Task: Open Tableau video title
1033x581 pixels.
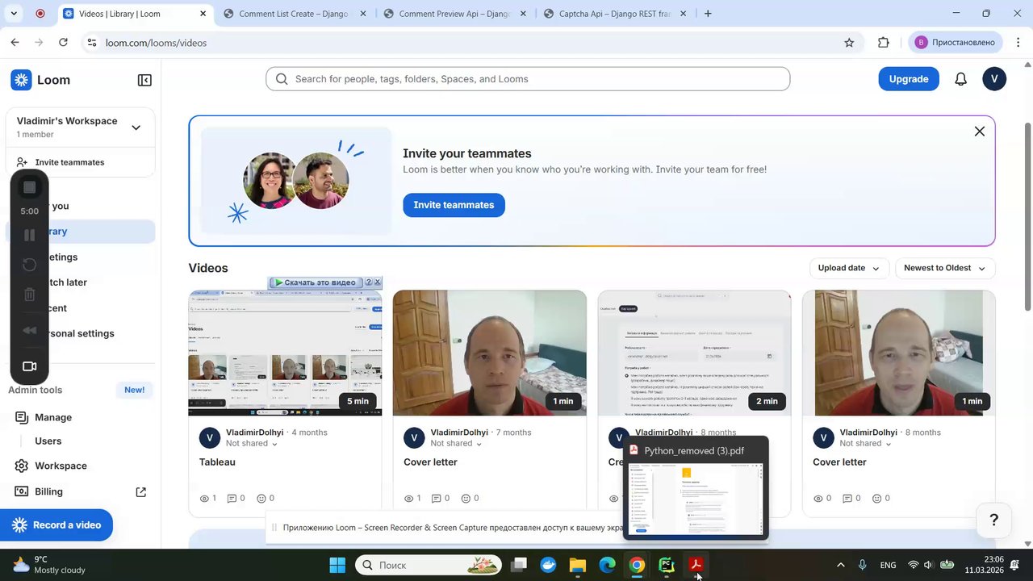Action: point(217,462)
